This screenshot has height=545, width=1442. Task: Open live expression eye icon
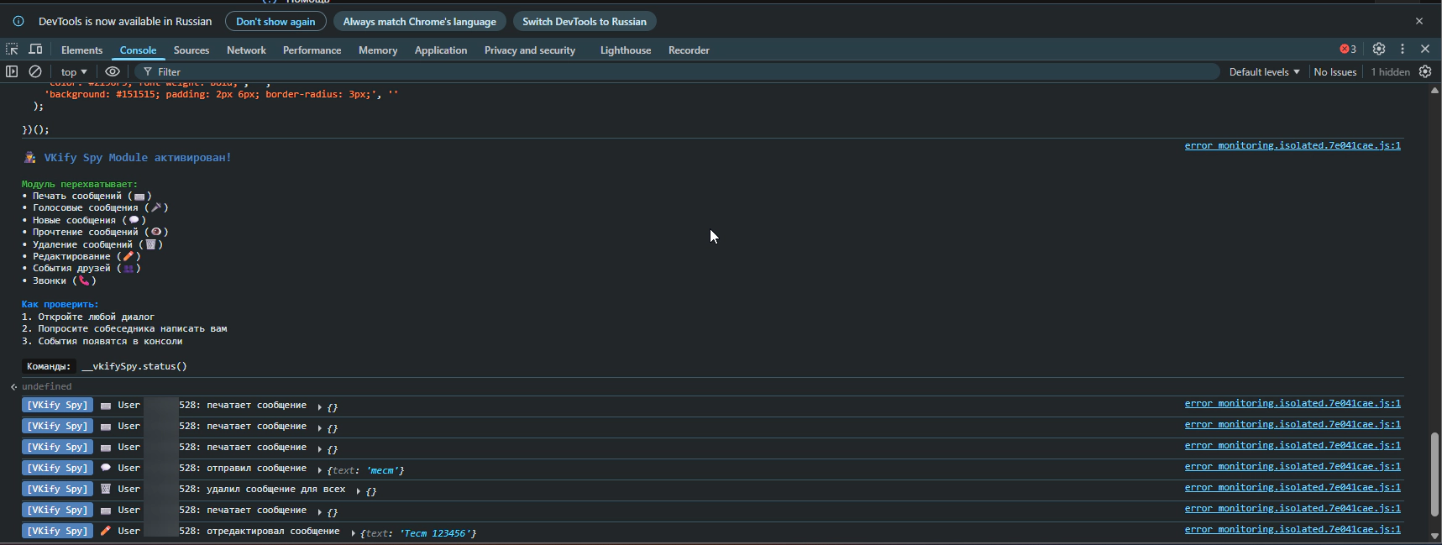(112, 71)
